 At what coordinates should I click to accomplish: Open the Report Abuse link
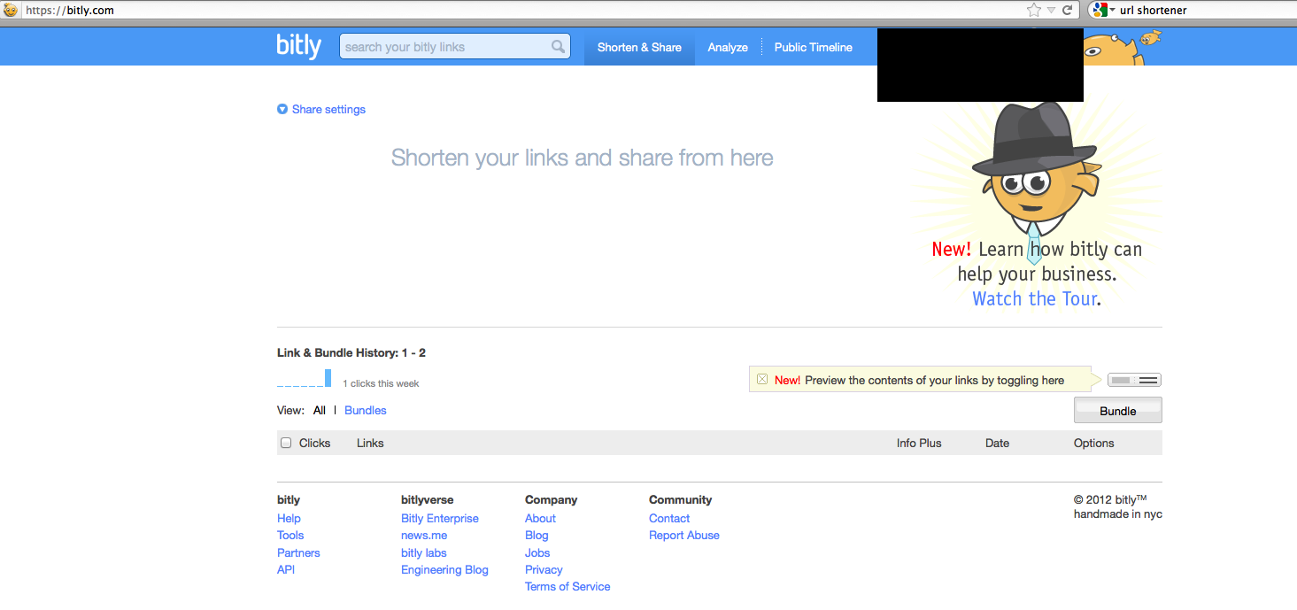tap(684, 536)
